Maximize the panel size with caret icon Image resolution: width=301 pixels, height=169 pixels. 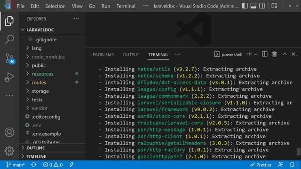(x=285, y=54)
